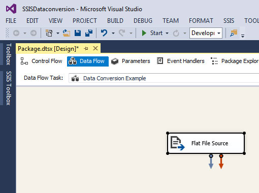Viewport: 259px width, 193px height.
Task: Expand the Undo history dropdown arrow
Action: tap(113, 33)
